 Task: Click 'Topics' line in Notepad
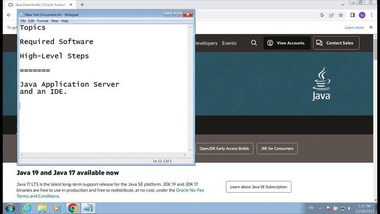[x=33, y=28]
